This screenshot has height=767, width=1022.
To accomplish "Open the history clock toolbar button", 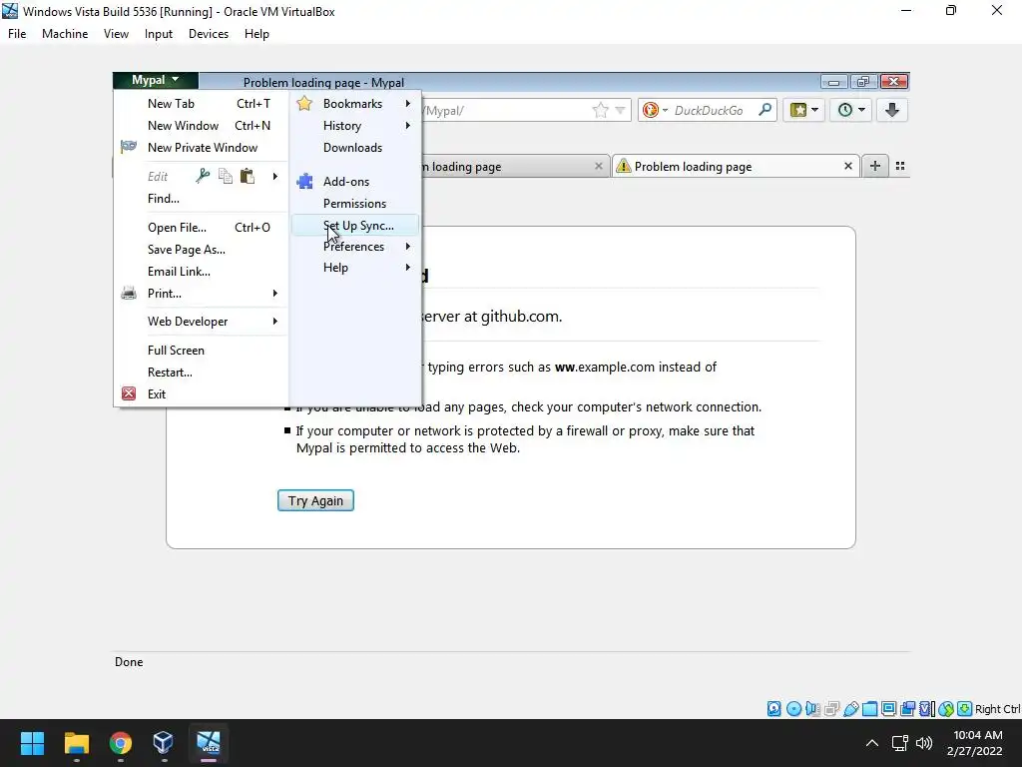I will [850, 110].
